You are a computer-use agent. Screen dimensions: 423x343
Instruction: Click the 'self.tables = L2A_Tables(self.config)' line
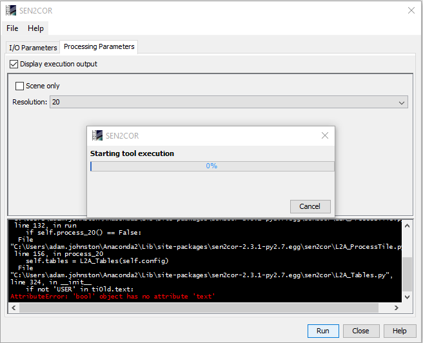click(x=97, y=261)
